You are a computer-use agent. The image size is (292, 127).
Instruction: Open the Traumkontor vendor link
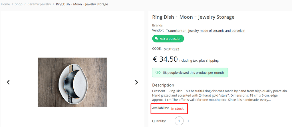tap(206, 31)
